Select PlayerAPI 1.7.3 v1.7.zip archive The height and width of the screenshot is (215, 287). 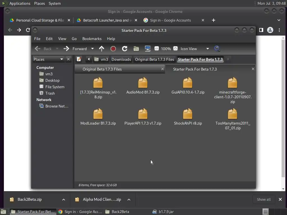click(x=143, y=114)
